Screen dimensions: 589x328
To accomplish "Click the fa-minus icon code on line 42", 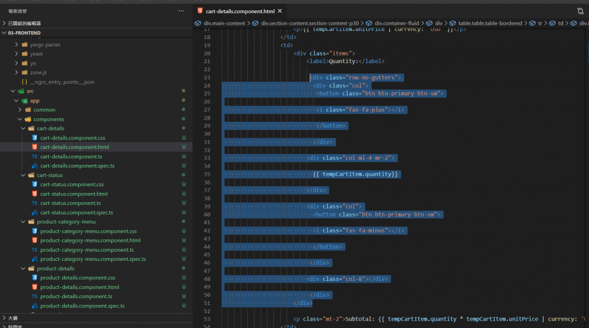I will tap(359, 230).
